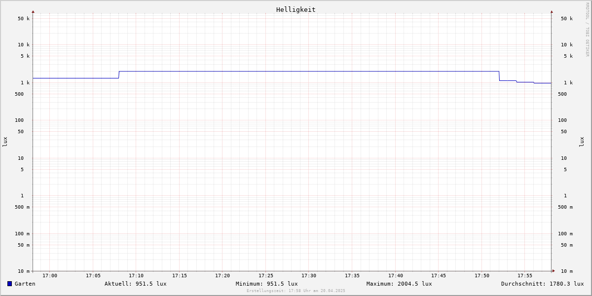Click the 17:50 time axis label
Image resolution: width=592 pixels, height=296 pixels.
coord(482,276)
